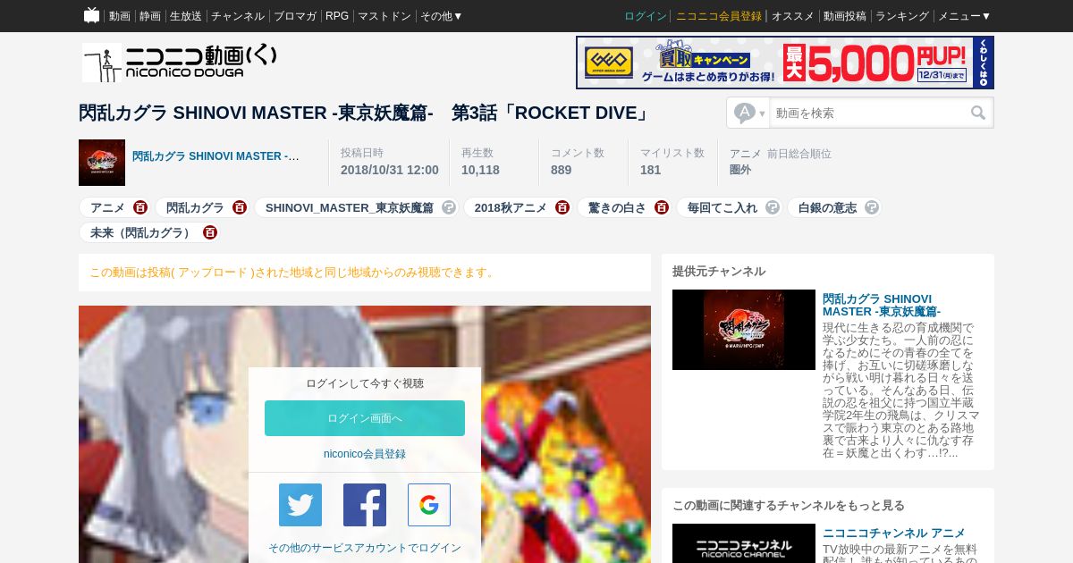Select the 白銀の意志 tag
The height and width of the screenshot is (563, 1073).
point(827,207)
